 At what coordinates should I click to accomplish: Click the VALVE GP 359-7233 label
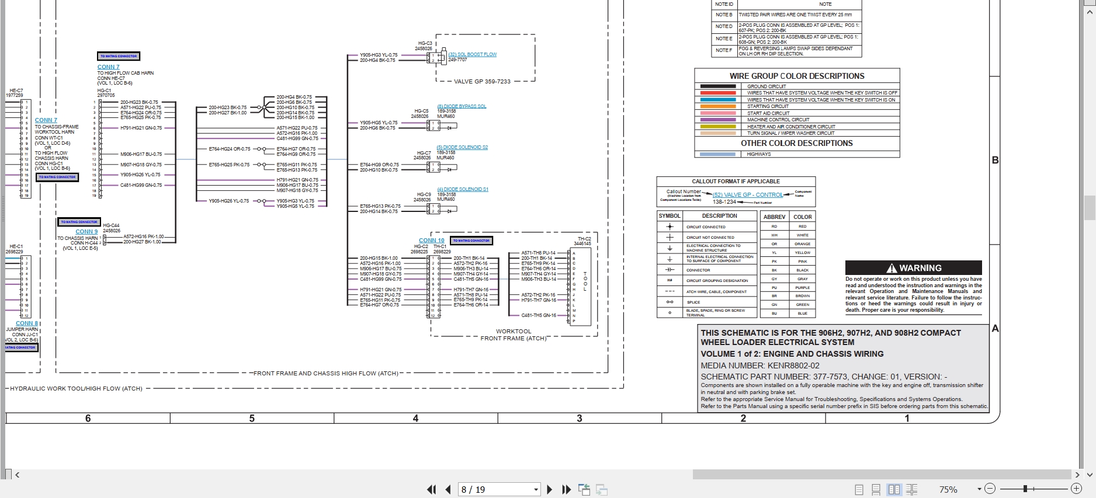[x=482, y=82]
